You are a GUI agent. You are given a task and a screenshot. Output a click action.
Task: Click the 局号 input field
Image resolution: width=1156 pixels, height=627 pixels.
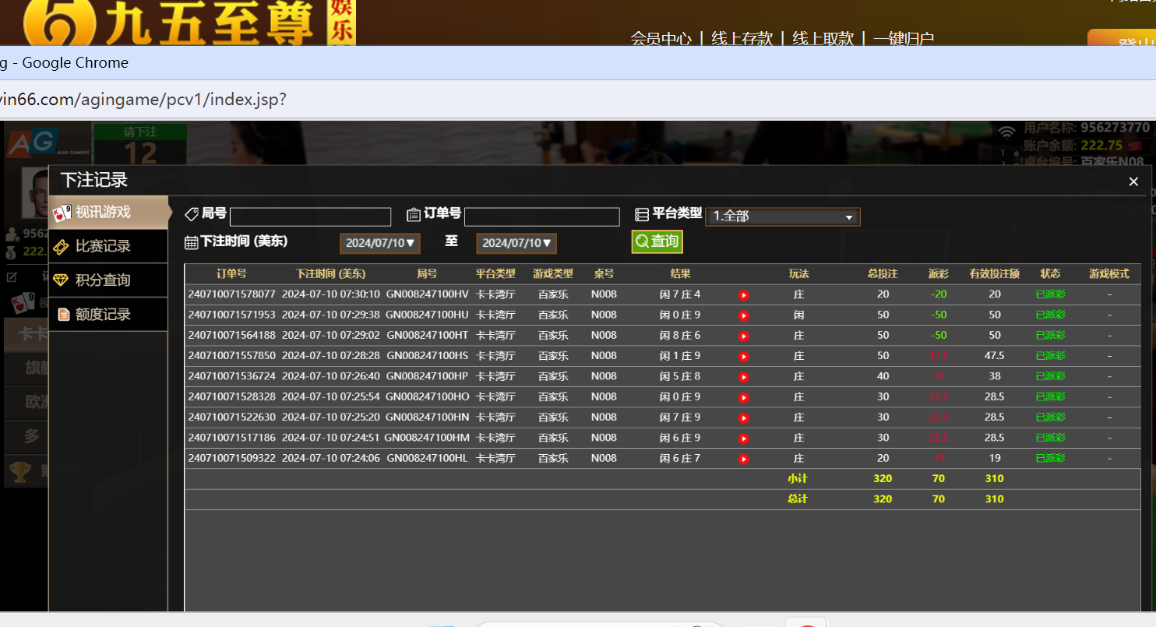pyautogui.click(x=310, y=217)
